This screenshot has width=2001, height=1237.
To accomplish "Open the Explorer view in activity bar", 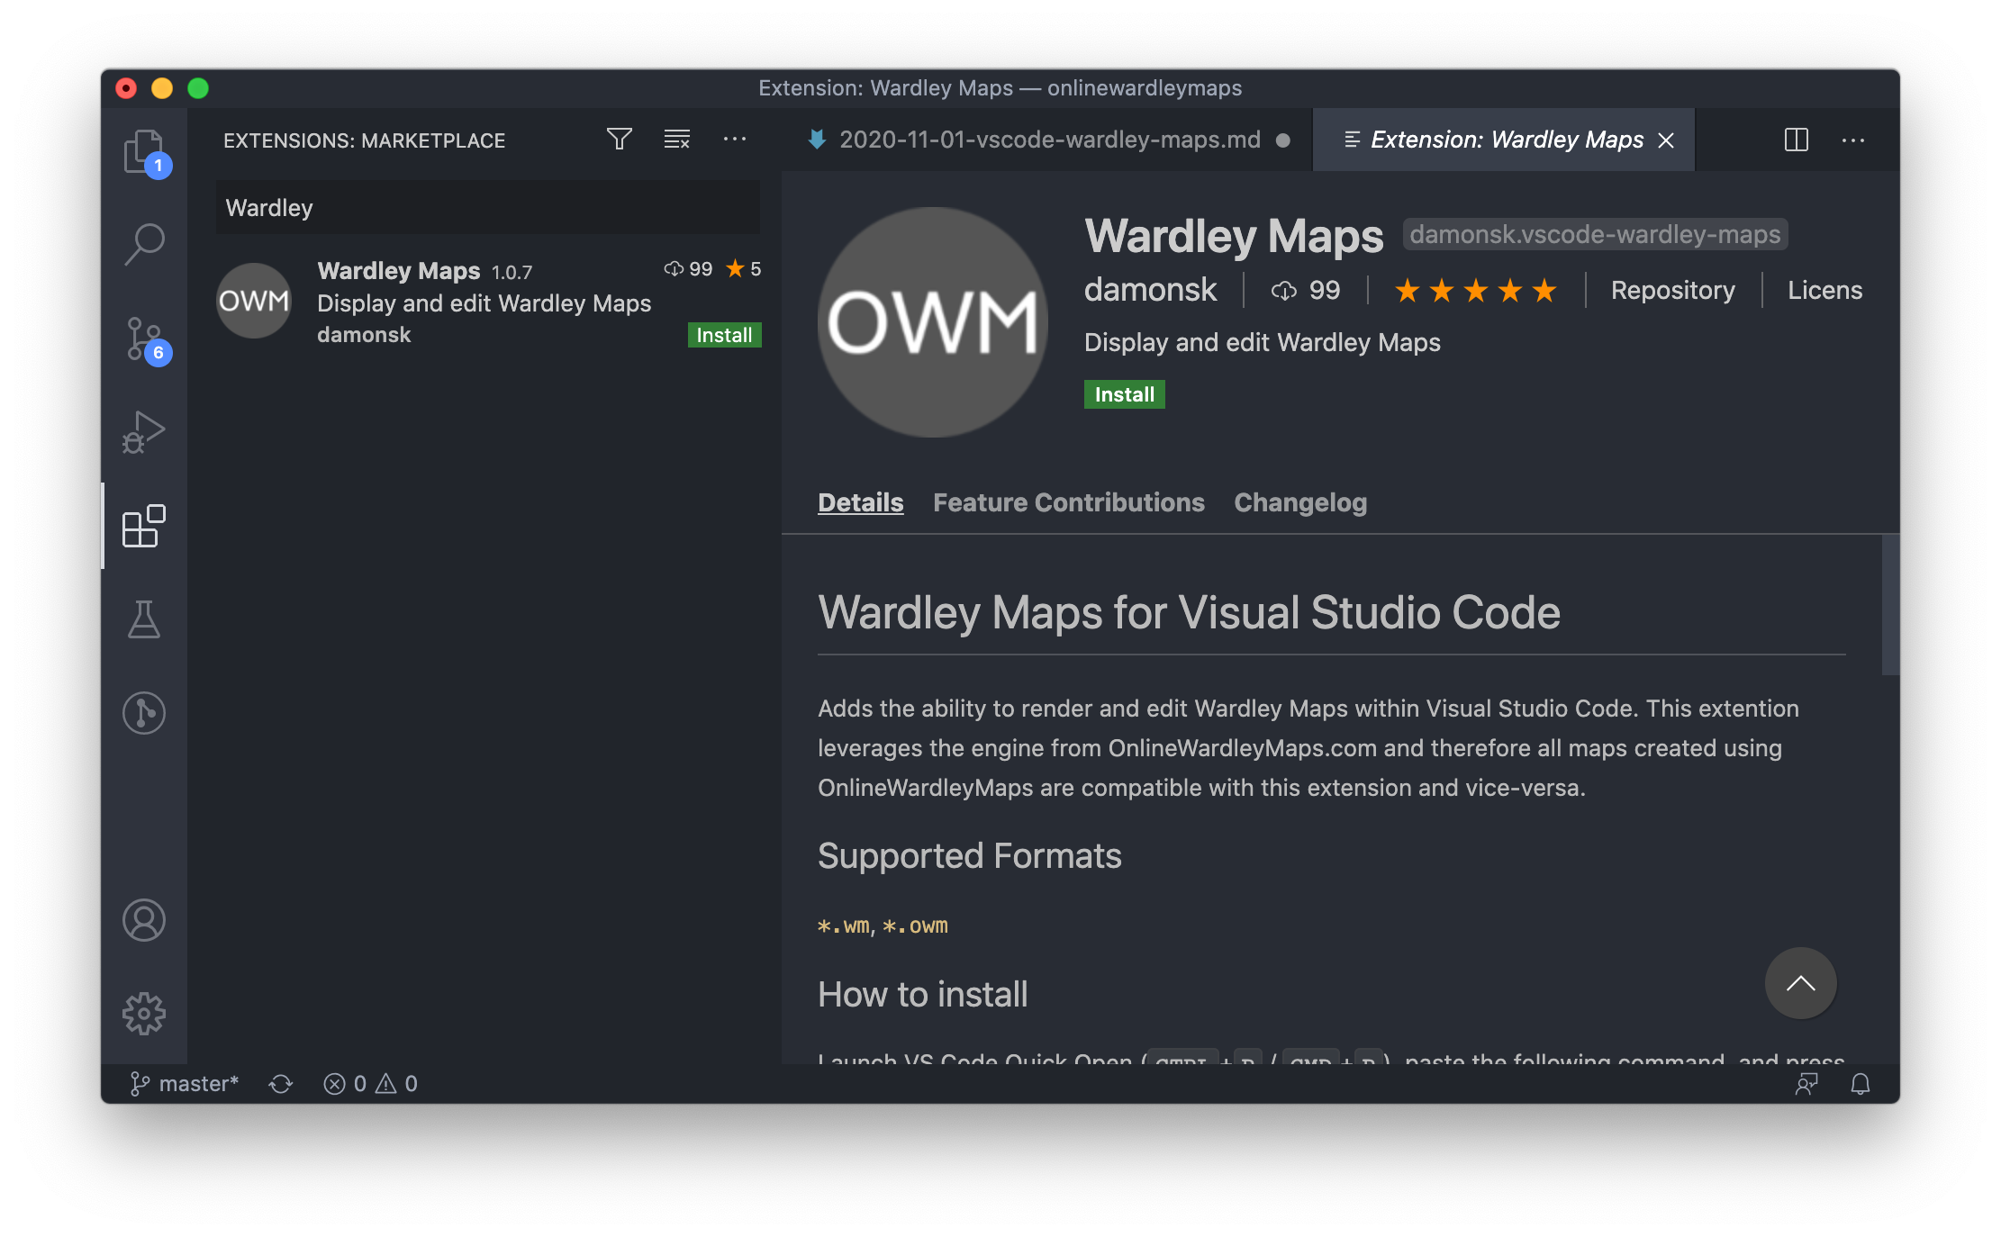I will 144,151.
